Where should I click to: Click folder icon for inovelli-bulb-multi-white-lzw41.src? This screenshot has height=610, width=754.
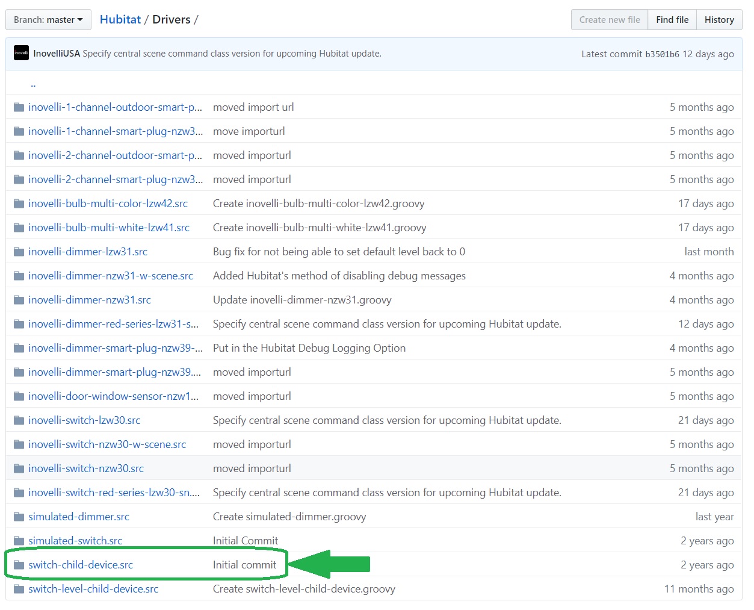click(x=19, y=228)
